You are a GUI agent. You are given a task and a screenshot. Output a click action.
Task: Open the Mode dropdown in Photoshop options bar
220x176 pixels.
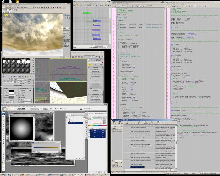tap(35, 109)
